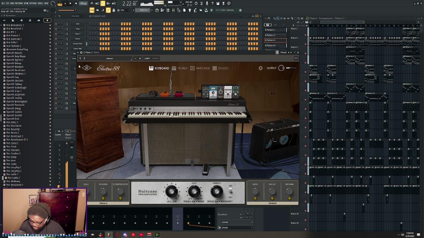Click the preamp Volume knob
Image resolution: width=424 pixels, height=238 pixels.
[172, 191]
